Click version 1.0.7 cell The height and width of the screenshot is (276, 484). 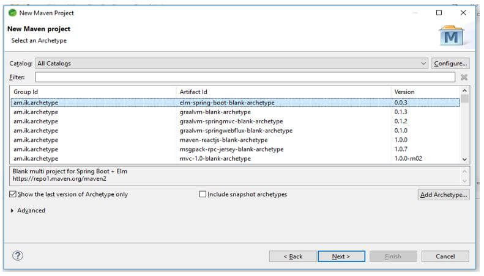[401, 149]
